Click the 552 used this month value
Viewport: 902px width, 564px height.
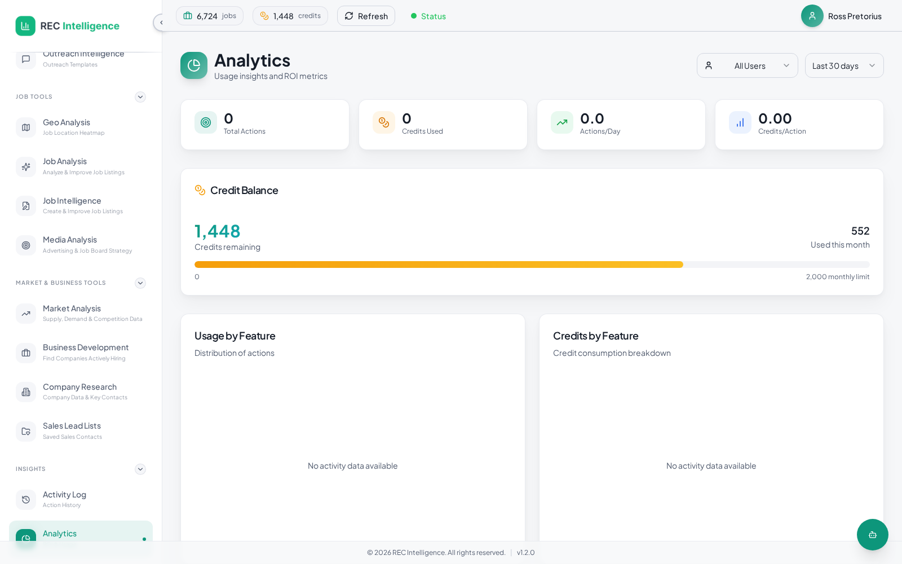(860, 231)
